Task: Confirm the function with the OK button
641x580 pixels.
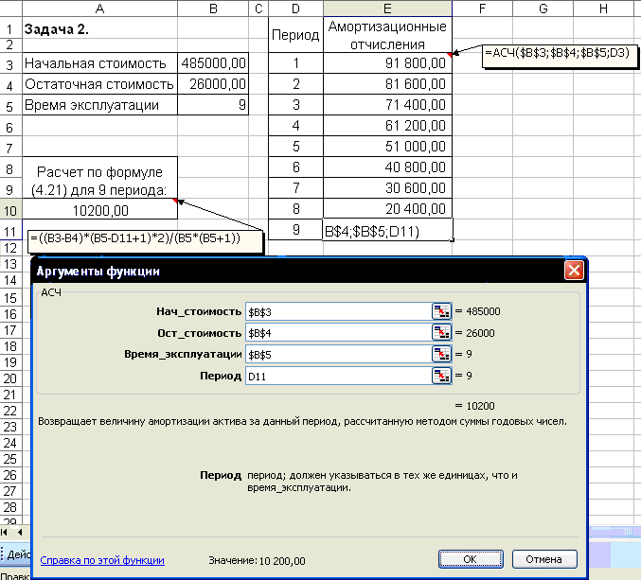Action: click(471, 559)
